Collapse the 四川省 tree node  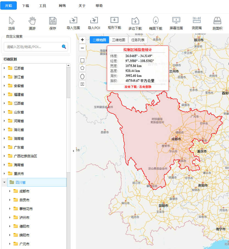click(x=4, y=182)
